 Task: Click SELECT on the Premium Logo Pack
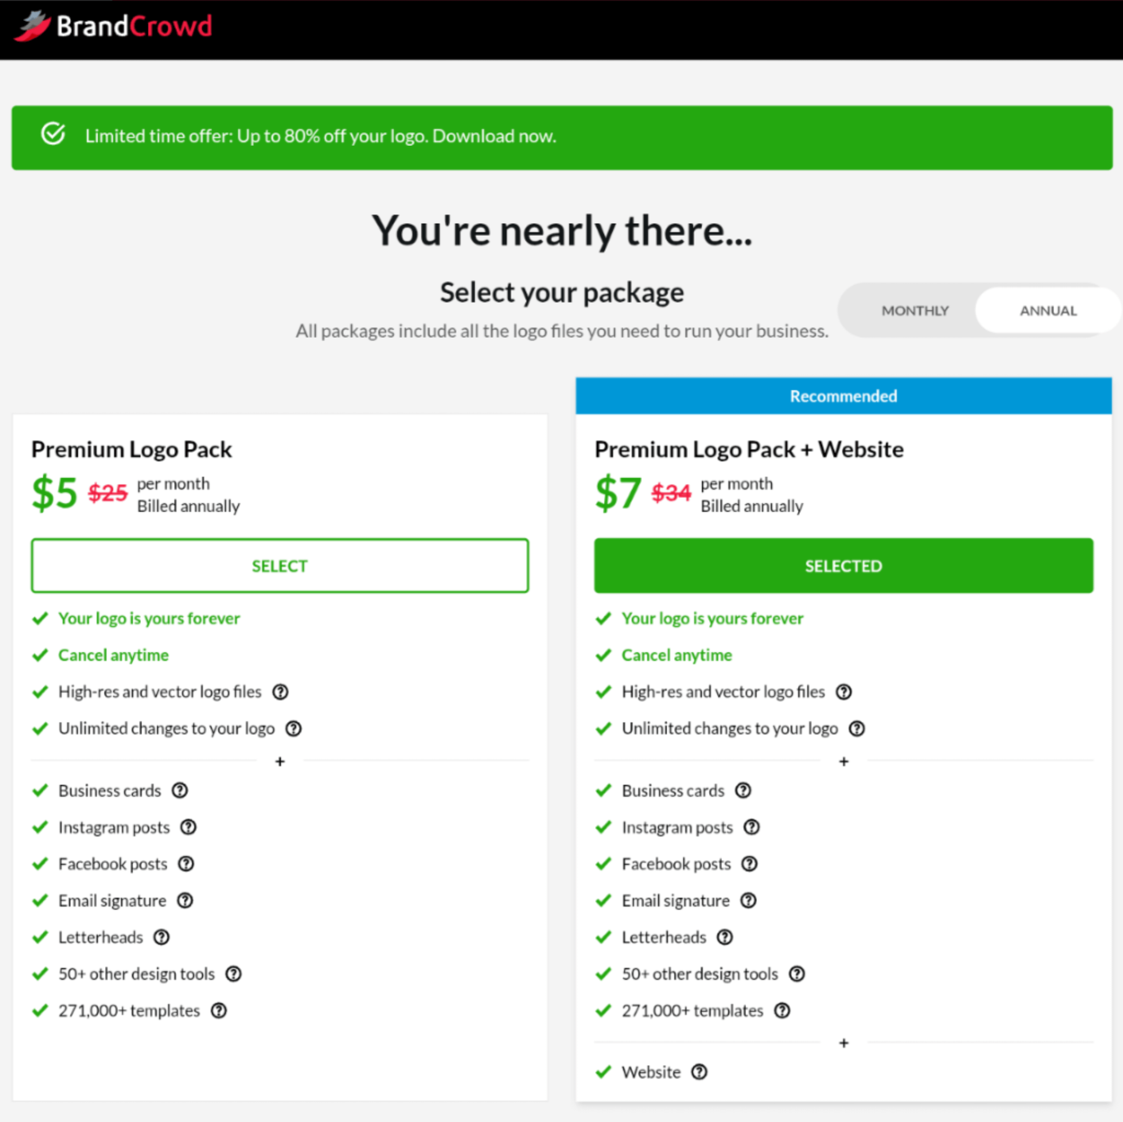pos(280,565)
